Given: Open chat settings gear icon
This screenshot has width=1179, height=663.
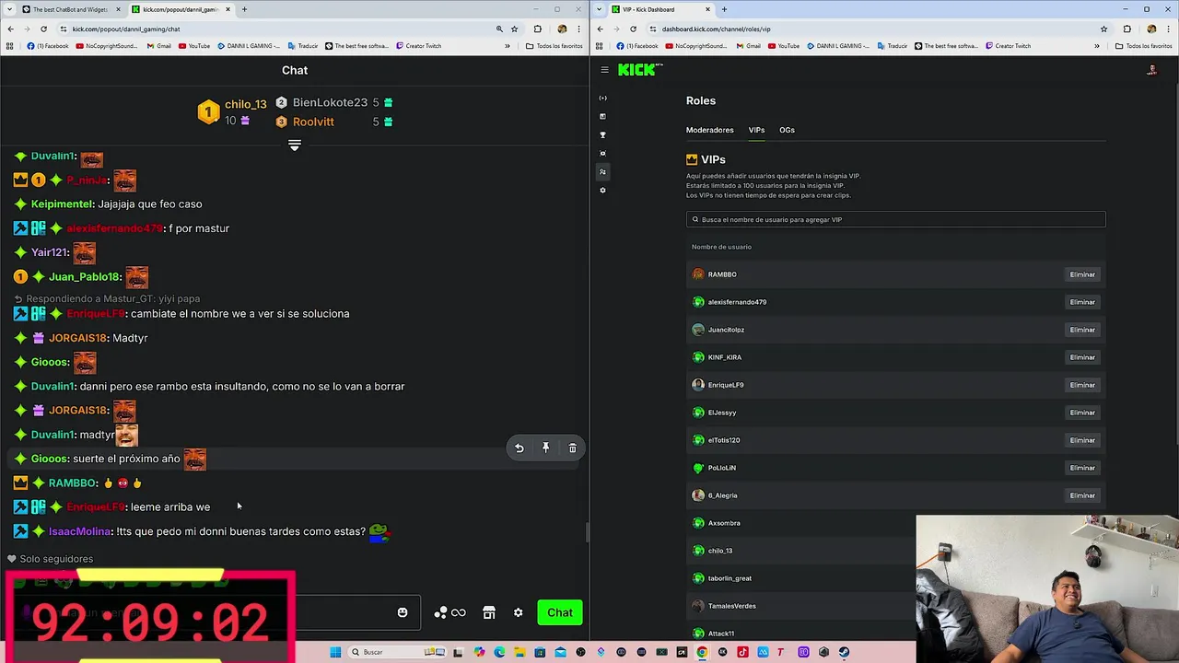Looking at the screenshot, I should [x=518, y=612].
